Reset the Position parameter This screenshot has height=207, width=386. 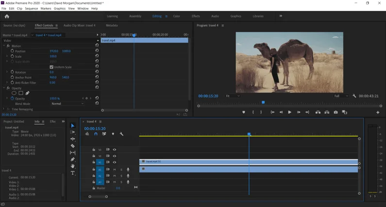pos(97,51)
